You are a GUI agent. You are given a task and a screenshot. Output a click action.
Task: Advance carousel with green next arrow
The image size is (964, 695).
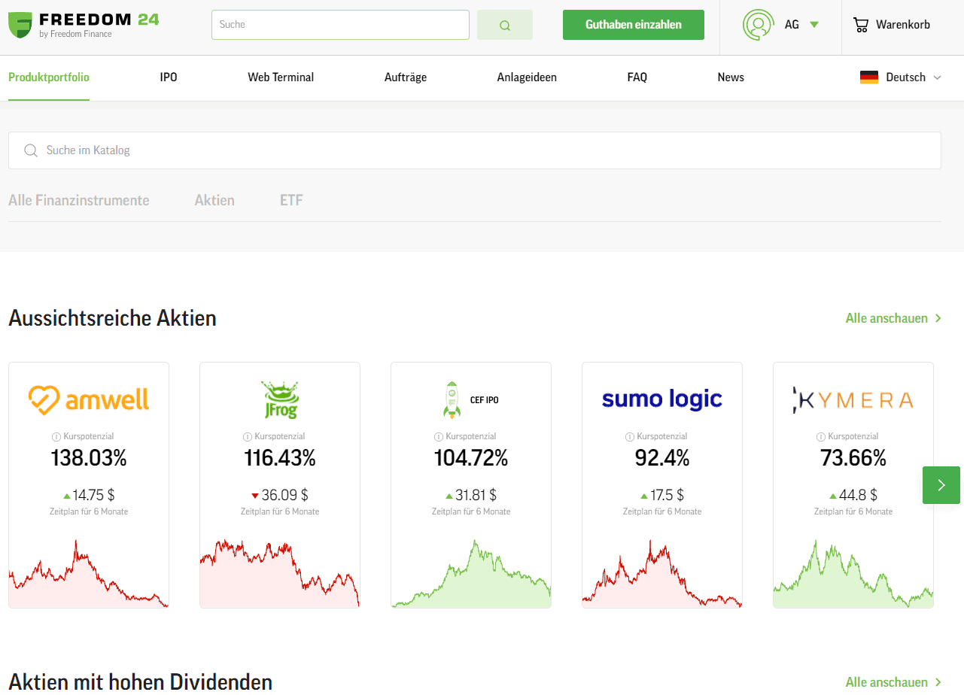[x=941, y=485]
